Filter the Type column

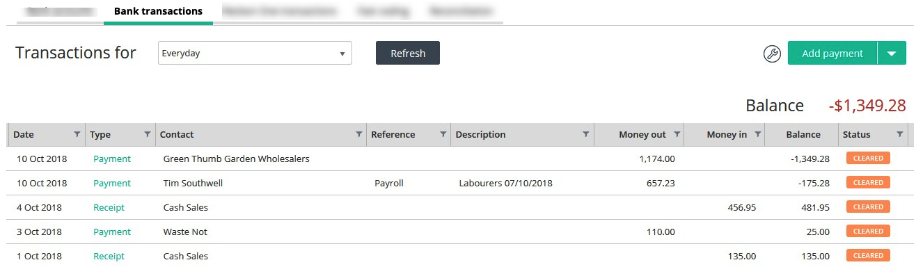pyautogui.click(x=147, y=134)
